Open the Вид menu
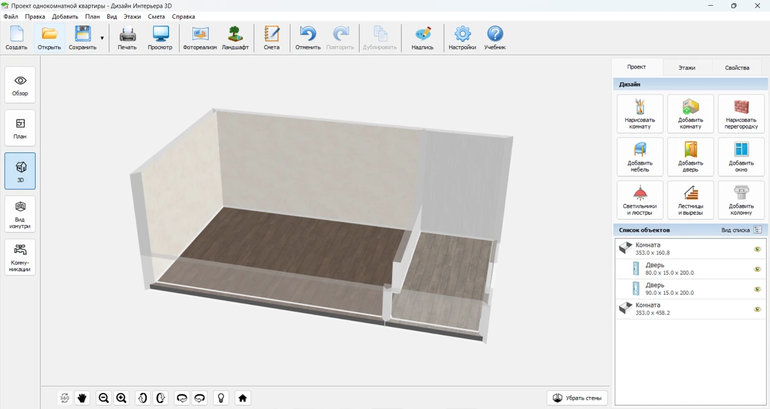Viewport: 770px width, 409px height. tap(112, 17)
